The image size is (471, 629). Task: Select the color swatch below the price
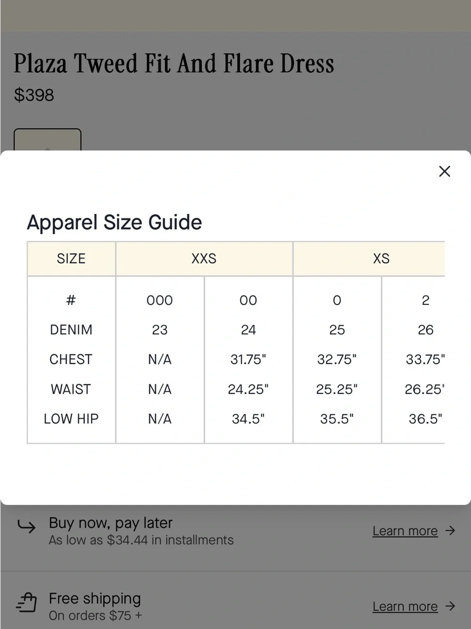[x=48, y=140]
